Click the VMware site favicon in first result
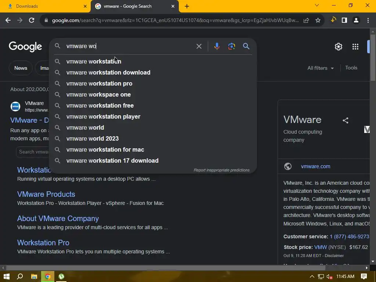 tap(15, 106)
